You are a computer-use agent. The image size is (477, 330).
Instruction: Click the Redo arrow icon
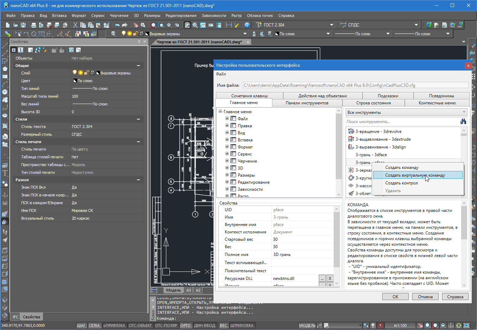[x=125, y=25]
